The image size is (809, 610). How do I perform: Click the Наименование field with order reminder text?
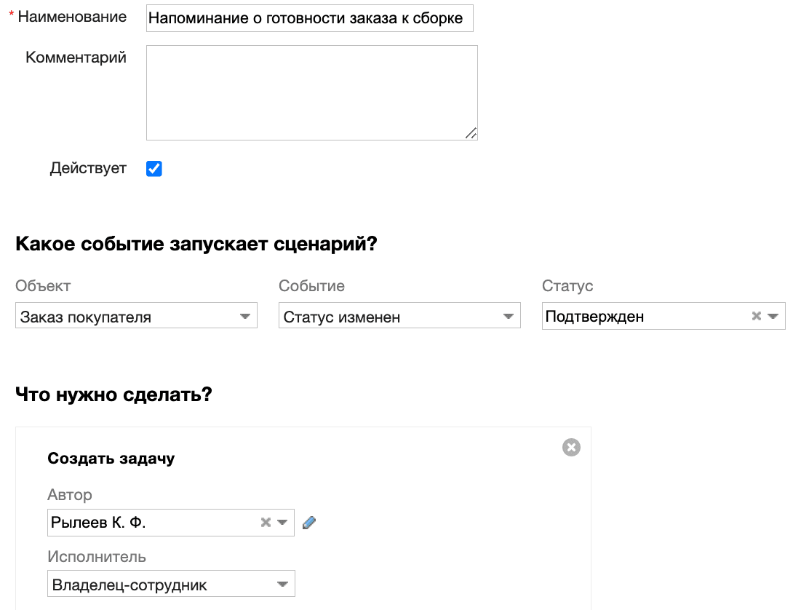coord(310,17)
